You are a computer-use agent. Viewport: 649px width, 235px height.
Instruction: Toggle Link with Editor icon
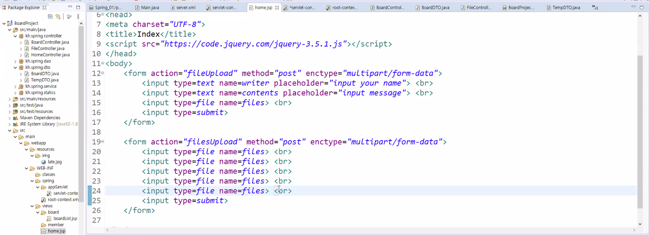tap(58, 17)
